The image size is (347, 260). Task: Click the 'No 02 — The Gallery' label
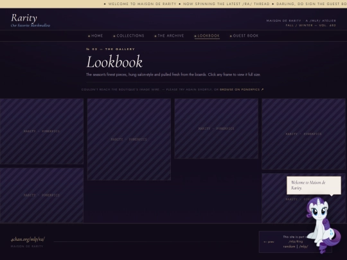tap(111, 49)
